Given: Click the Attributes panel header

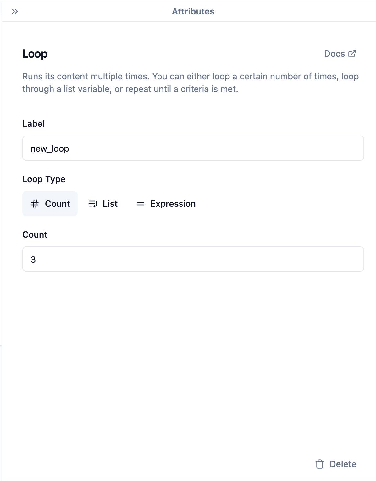Looking at the screenshot, I should pos(193,11).
